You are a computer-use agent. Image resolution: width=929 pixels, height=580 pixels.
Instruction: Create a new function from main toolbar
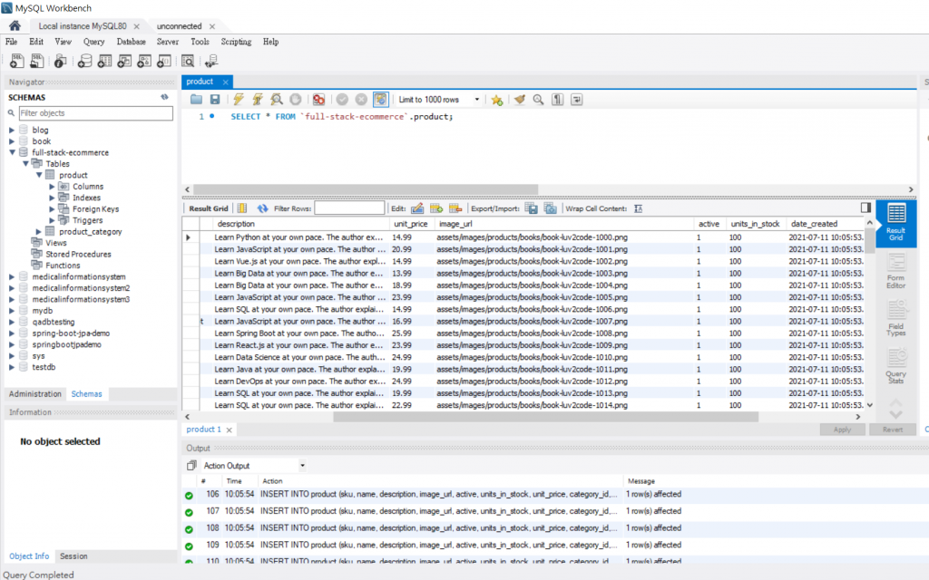pos(164,61)
